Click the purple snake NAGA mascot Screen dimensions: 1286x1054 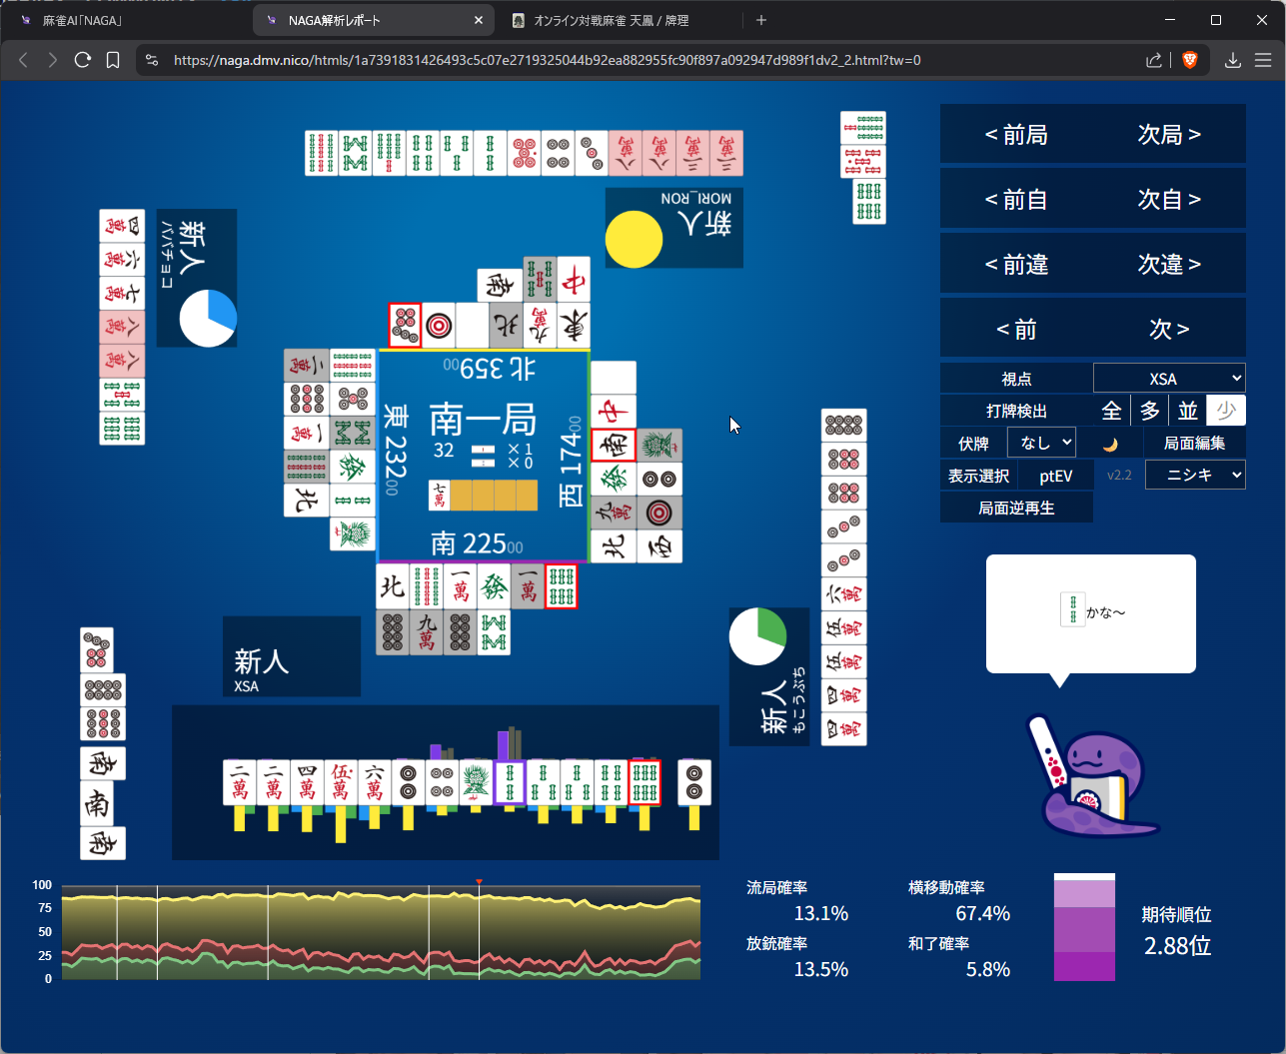[1092, 778]
